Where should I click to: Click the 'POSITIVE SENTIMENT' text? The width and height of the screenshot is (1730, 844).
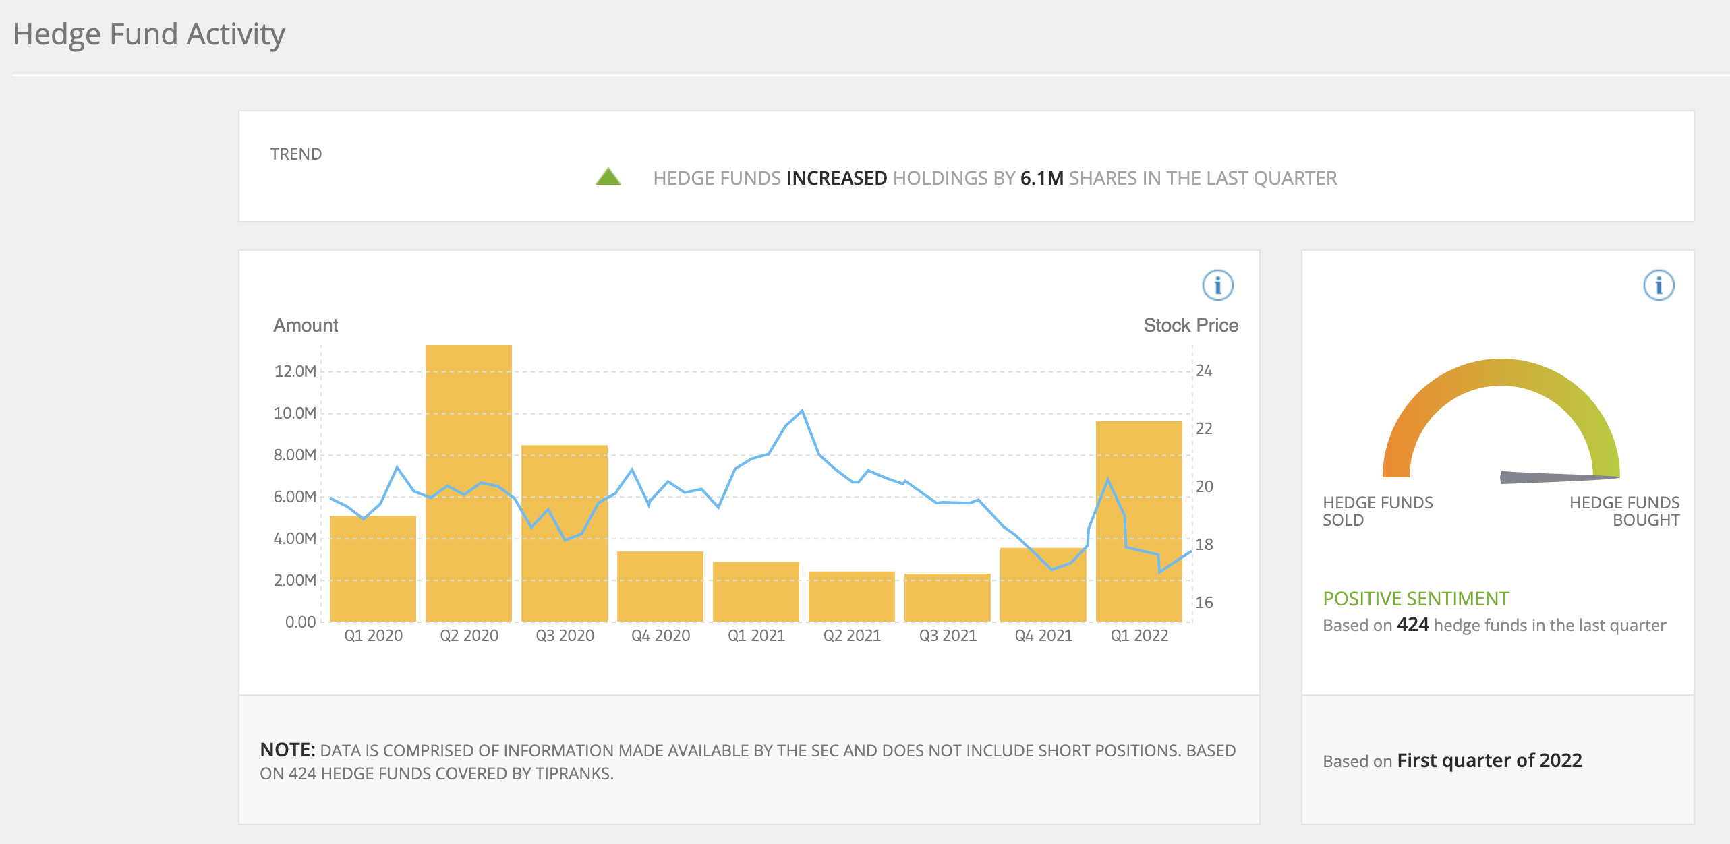[x=1416, y=599]
